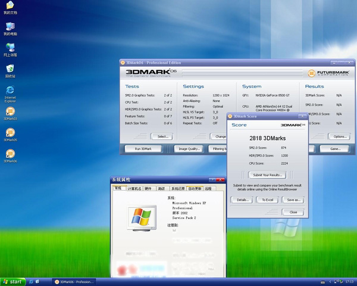The width and height of the screenshot is (357, 286).
Task: Launch Internet Explorer from desktop
Action: point(10,91)
